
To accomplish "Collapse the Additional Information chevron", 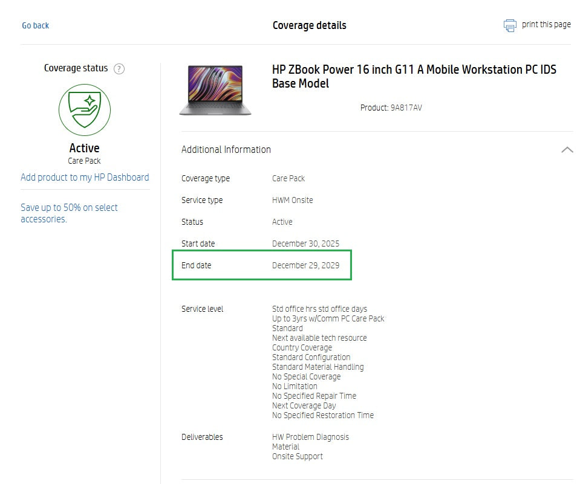I will pyautogui.click(x=567, y=150).
